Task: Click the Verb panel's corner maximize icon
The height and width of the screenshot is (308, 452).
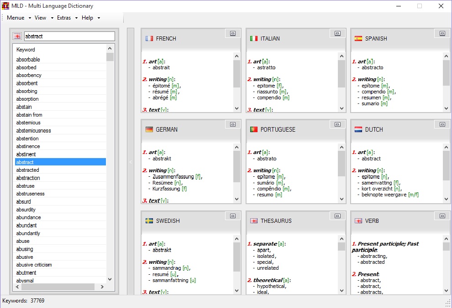Action: point(442,216)
